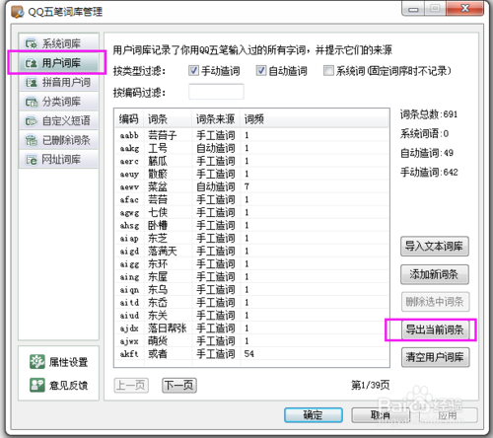The image size is (493, 438).
Task: Select the row 或者
Action: point(251,354)
